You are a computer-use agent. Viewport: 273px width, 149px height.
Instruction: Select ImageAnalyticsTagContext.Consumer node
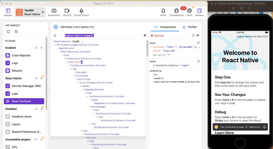click(114, 103)
